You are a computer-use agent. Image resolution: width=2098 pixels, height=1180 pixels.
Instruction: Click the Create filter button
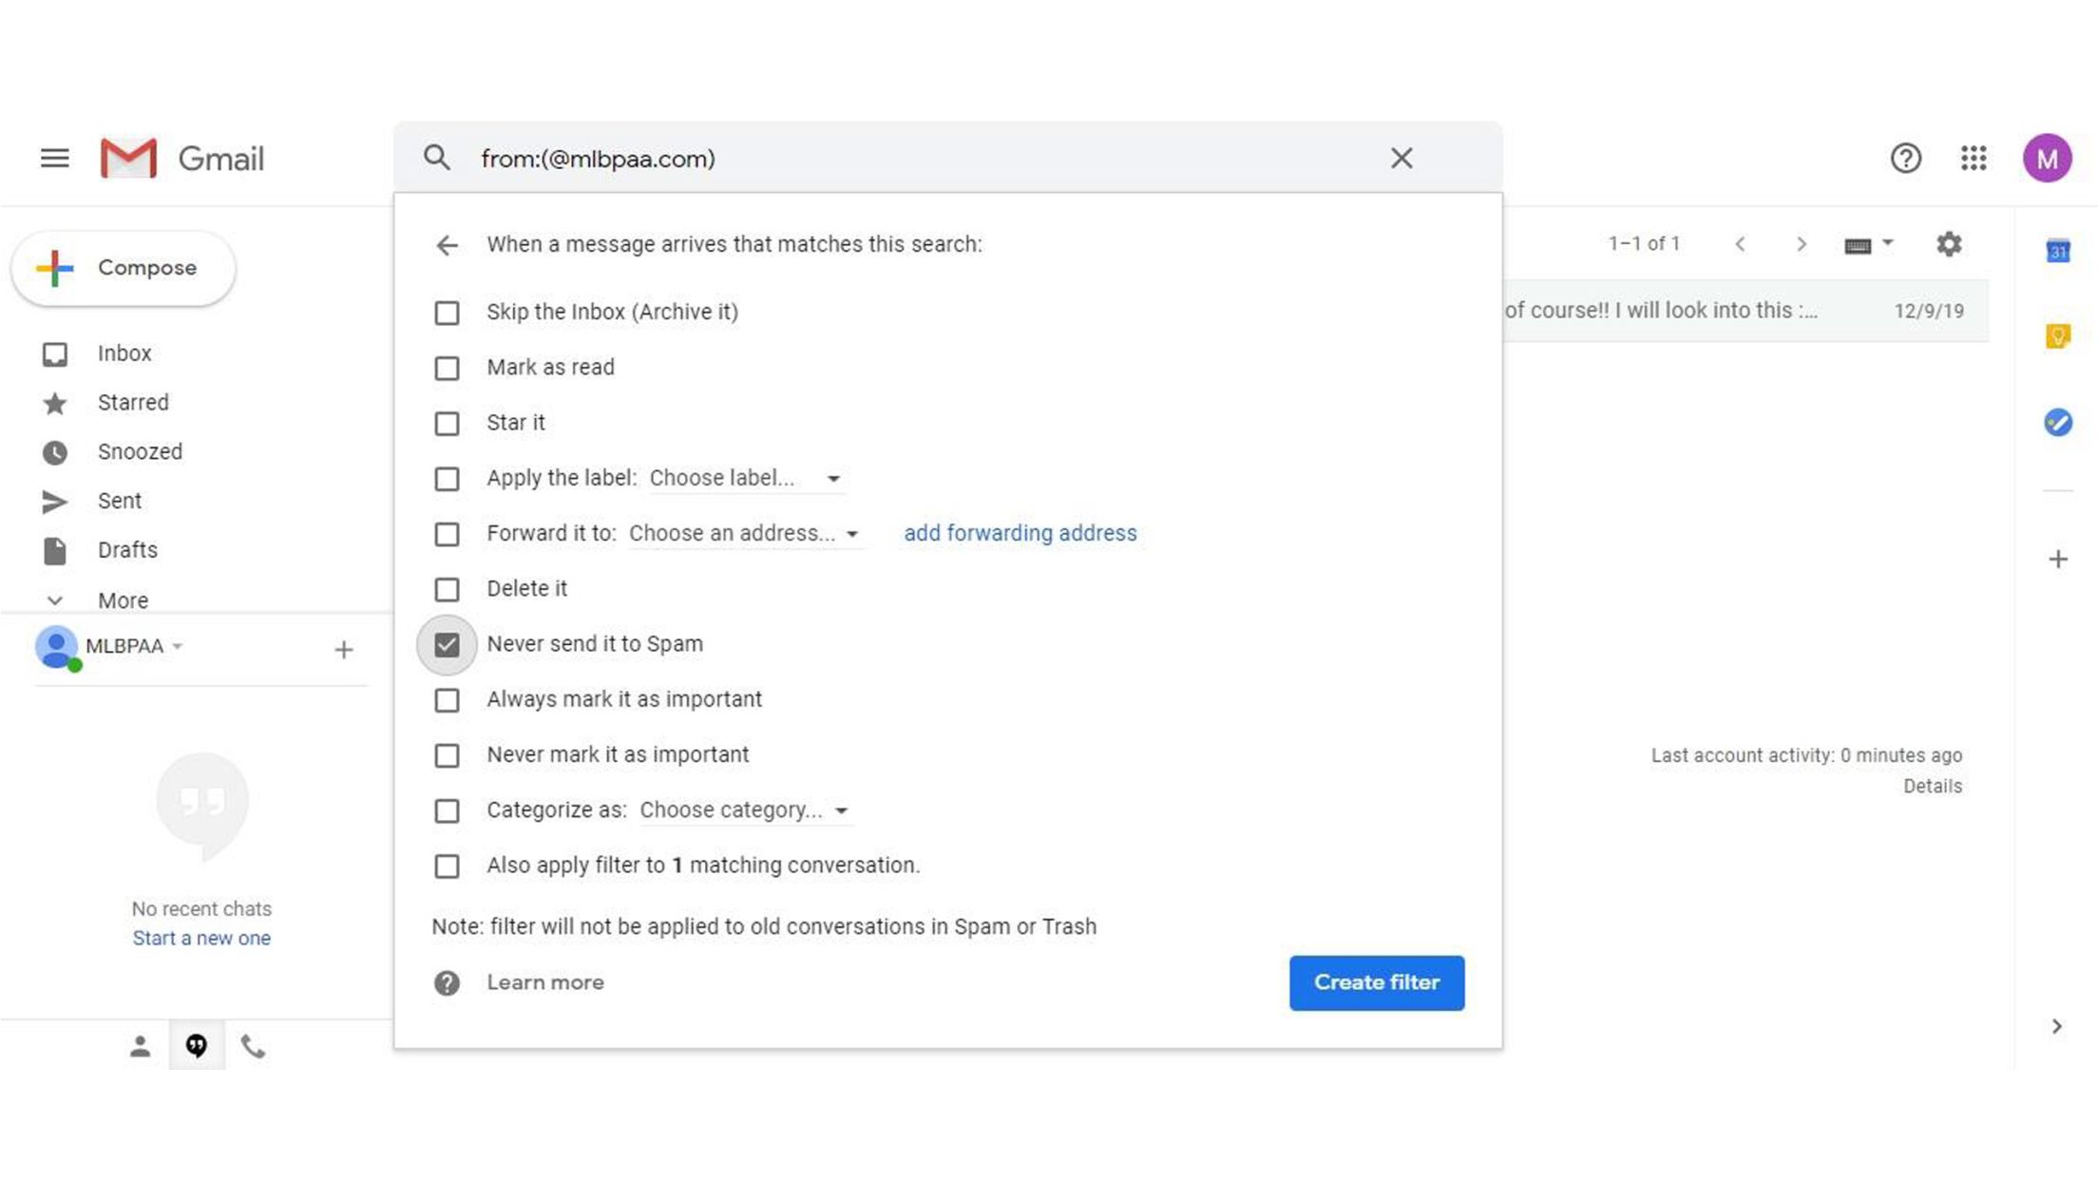click(x=1376, y=982)
